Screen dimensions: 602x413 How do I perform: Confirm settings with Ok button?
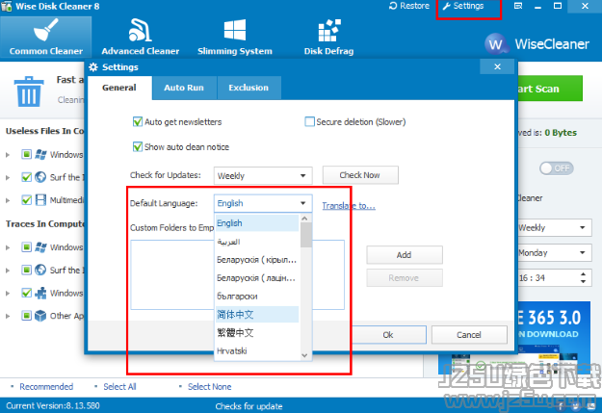[388, 335]
